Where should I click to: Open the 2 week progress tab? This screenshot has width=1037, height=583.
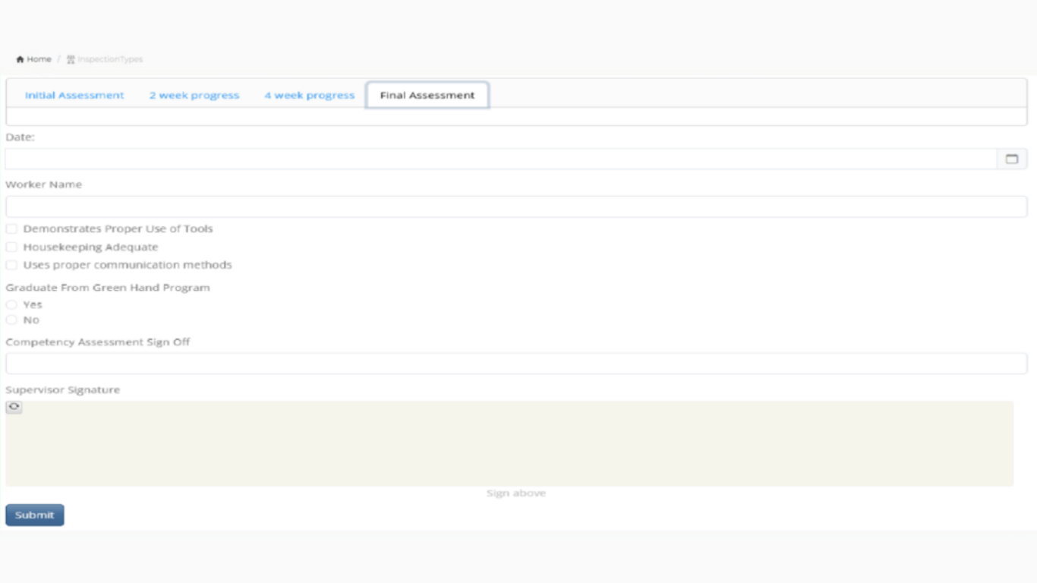(194, 96)
